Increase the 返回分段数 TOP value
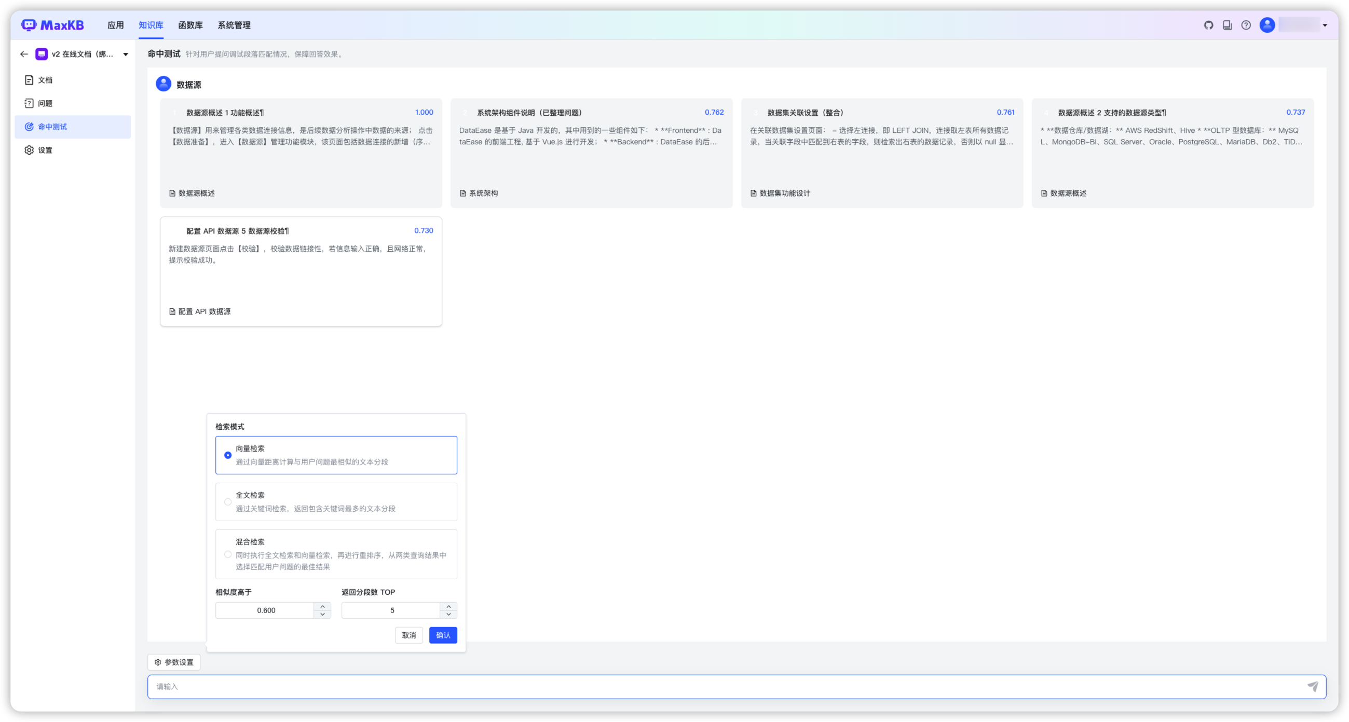 (448, 607)
